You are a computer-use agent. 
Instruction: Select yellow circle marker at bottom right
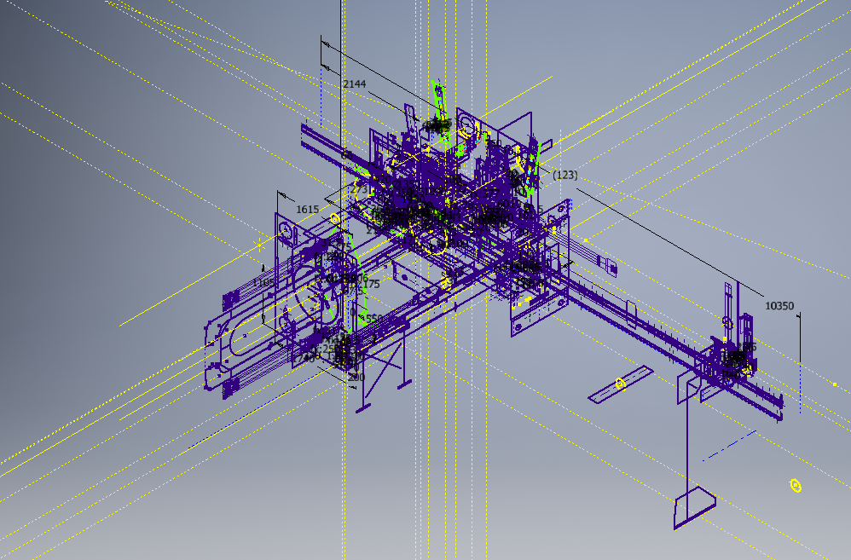pyautogui.click(x=796, y=486)
